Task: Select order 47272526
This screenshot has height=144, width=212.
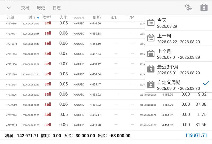Action: click(x=11, y=95)
